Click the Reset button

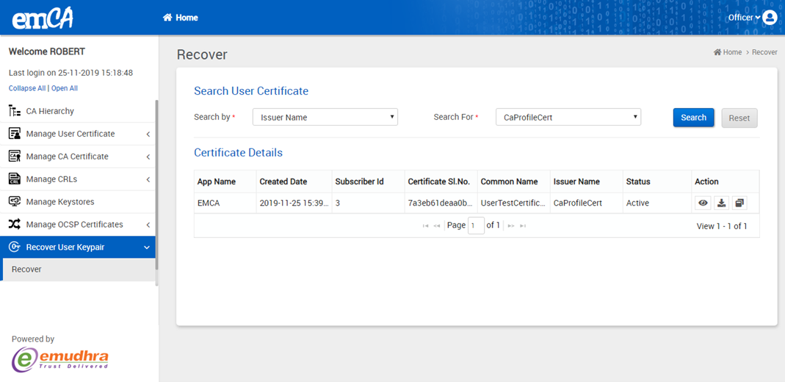[x=739, y=118]
